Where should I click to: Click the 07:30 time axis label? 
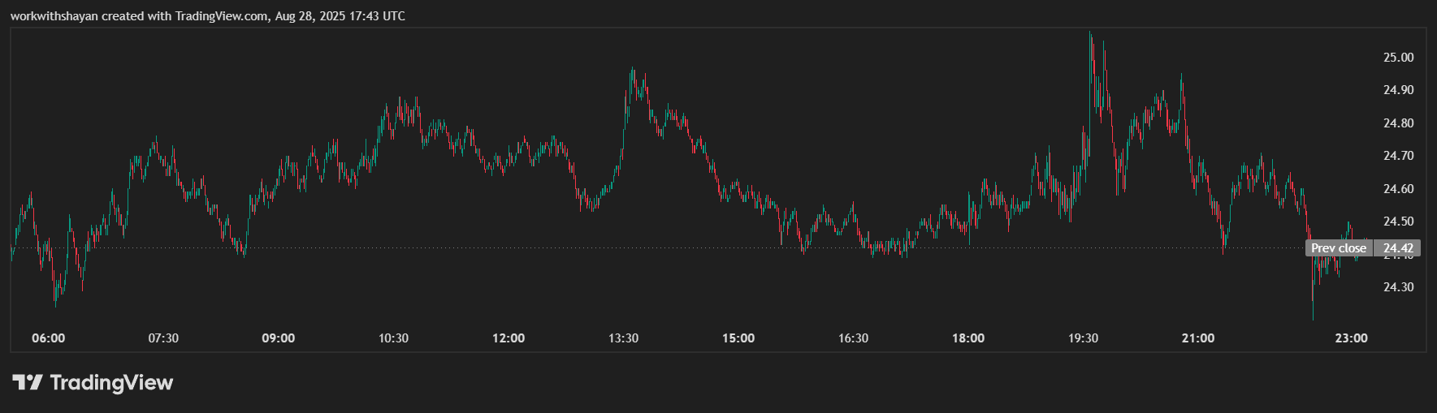click(163, 338)
